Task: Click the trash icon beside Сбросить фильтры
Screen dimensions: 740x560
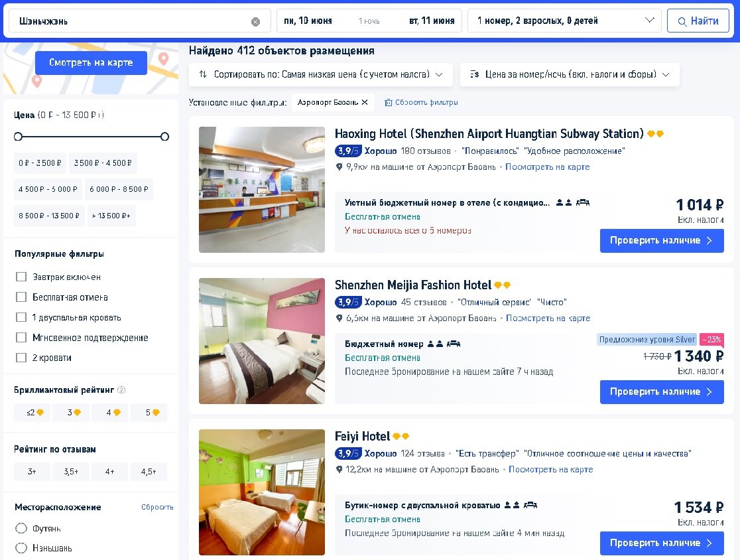Action: pos(389,102)
